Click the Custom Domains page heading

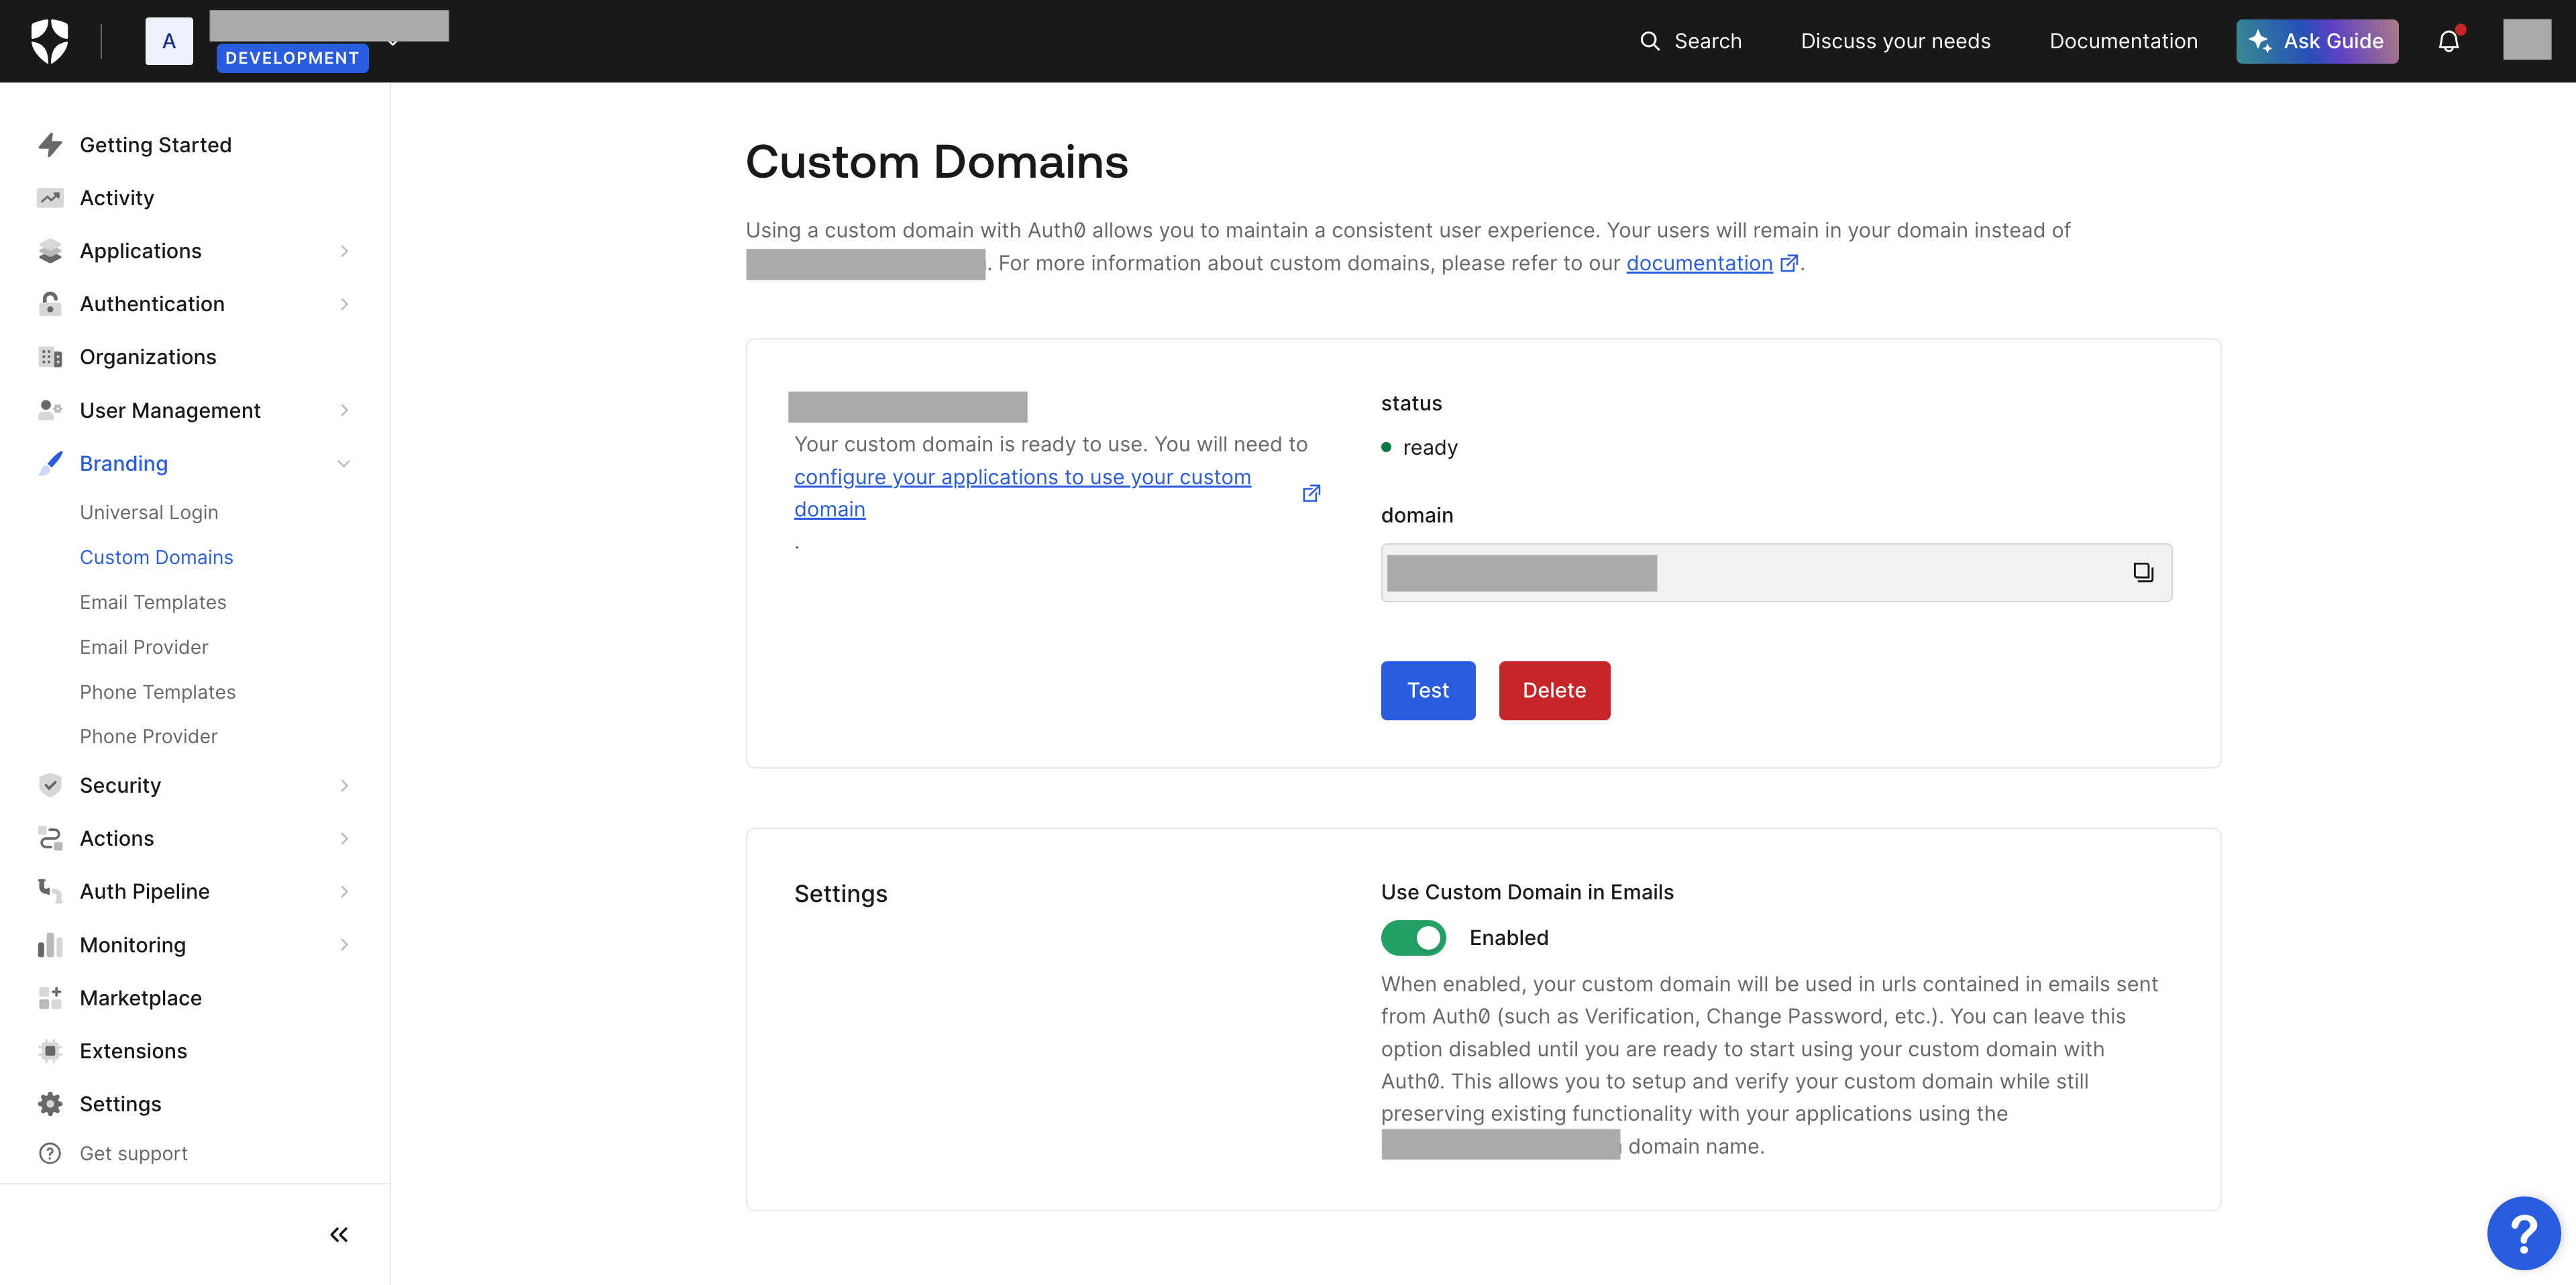(937, 162)
